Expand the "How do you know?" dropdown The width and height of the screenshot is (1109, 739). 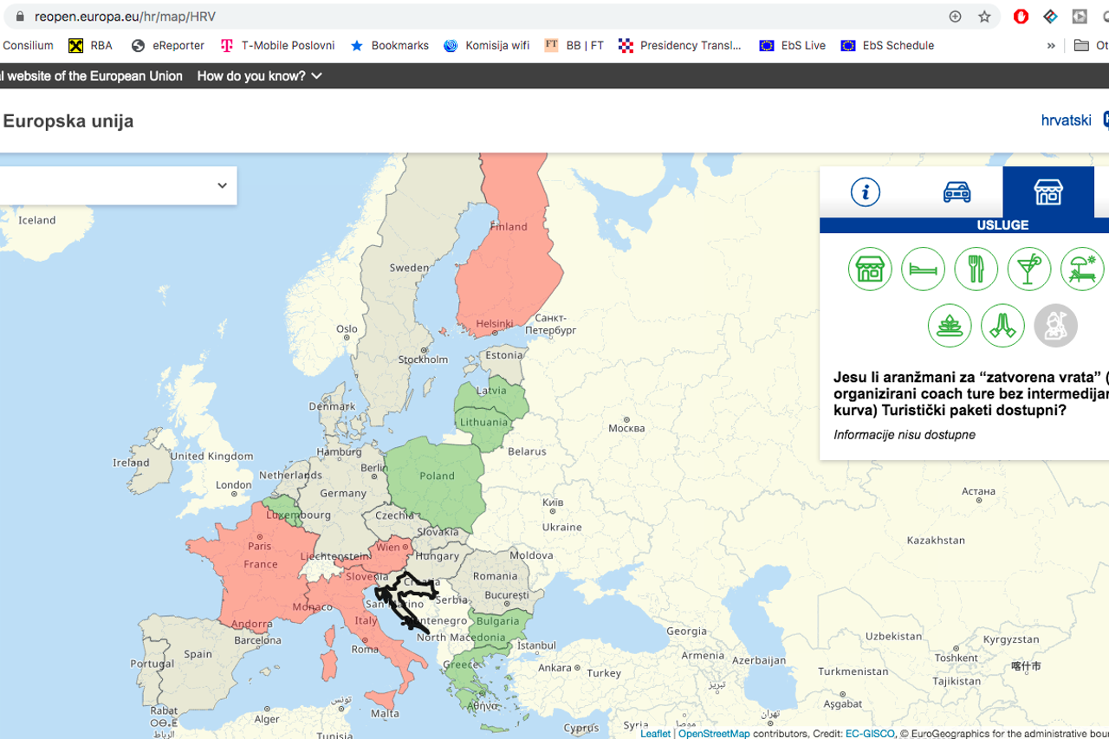pos(260,76)
